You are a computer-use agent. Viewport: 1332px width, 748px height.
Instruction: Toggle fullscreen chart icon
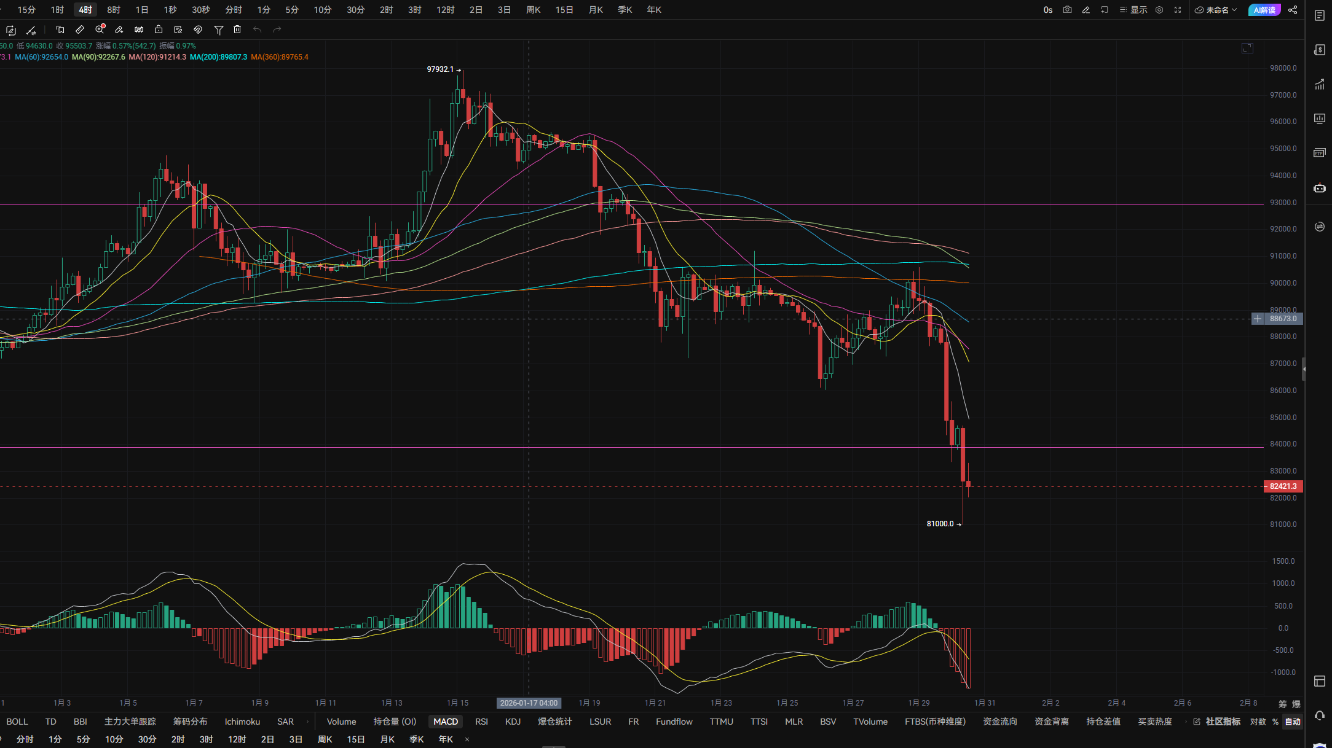pos(1178,10)
